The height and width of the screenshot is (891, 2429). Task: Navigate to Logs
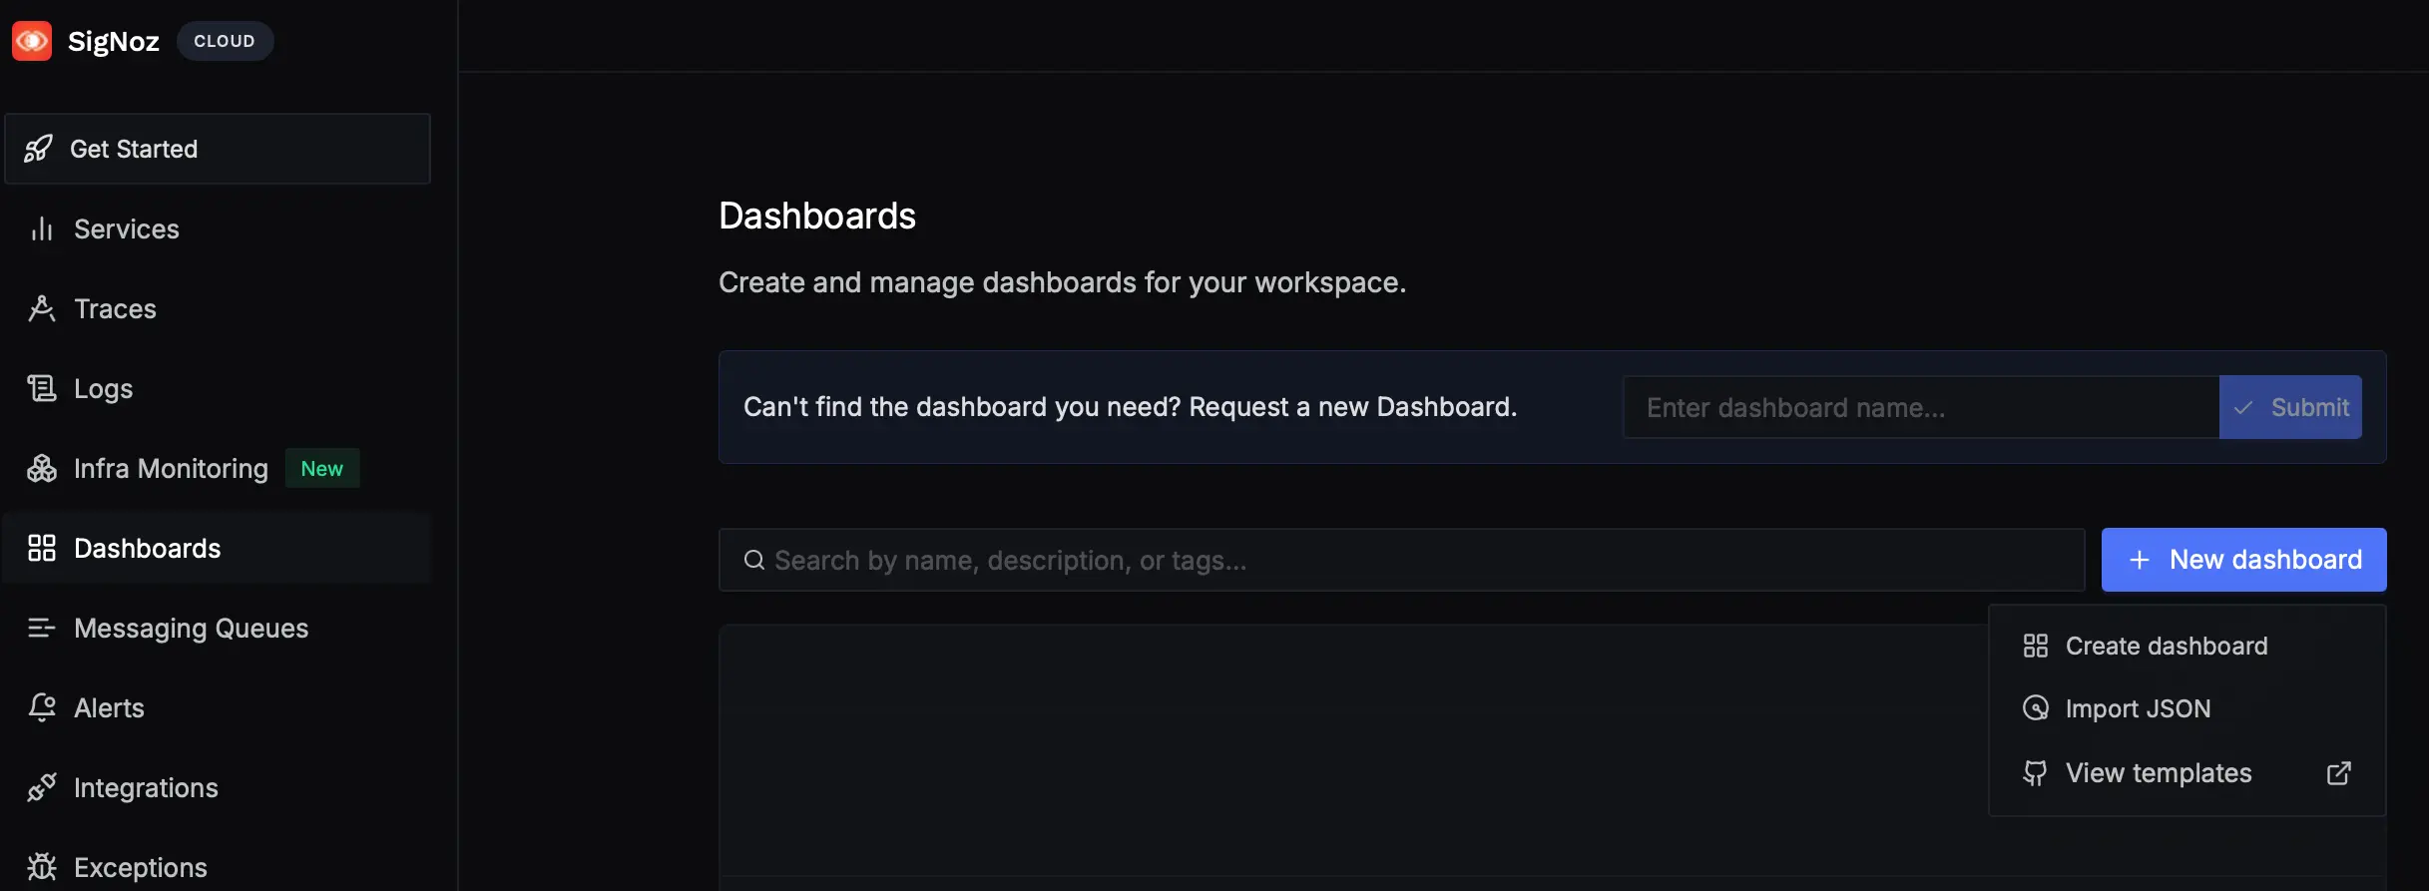(218, 388)
